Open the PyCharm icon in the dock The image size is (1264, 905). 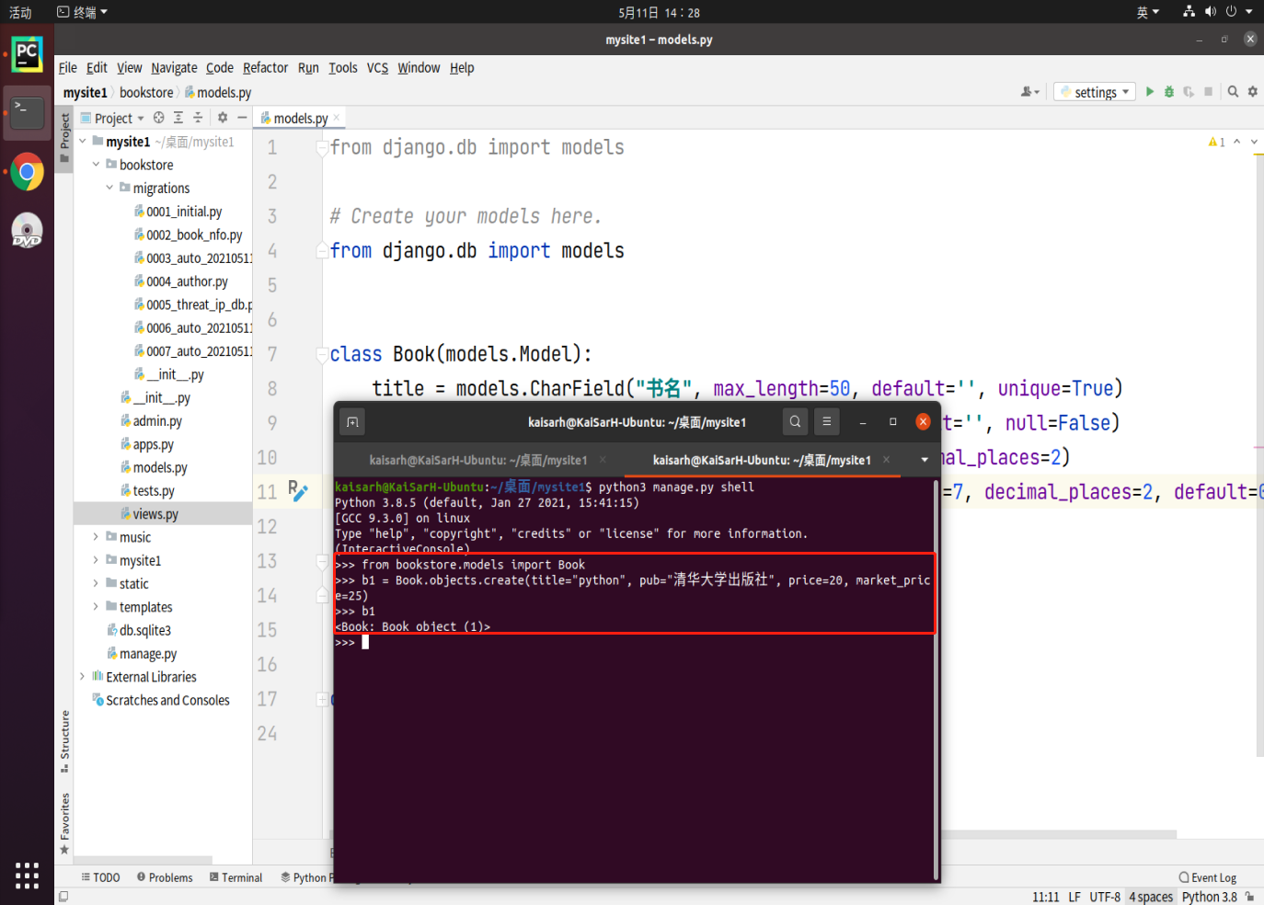tap(27, 54)
